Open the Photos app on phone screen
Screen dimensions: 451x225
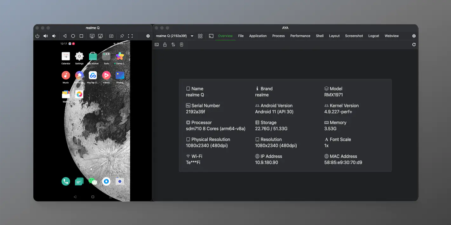120,77
